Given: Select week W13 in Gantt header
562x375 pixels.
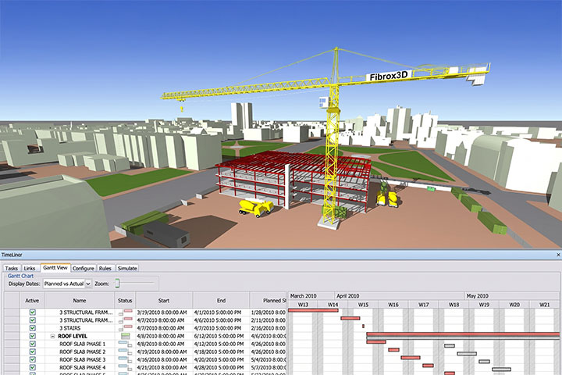Looking at the screenshot, I should [303, 305].
